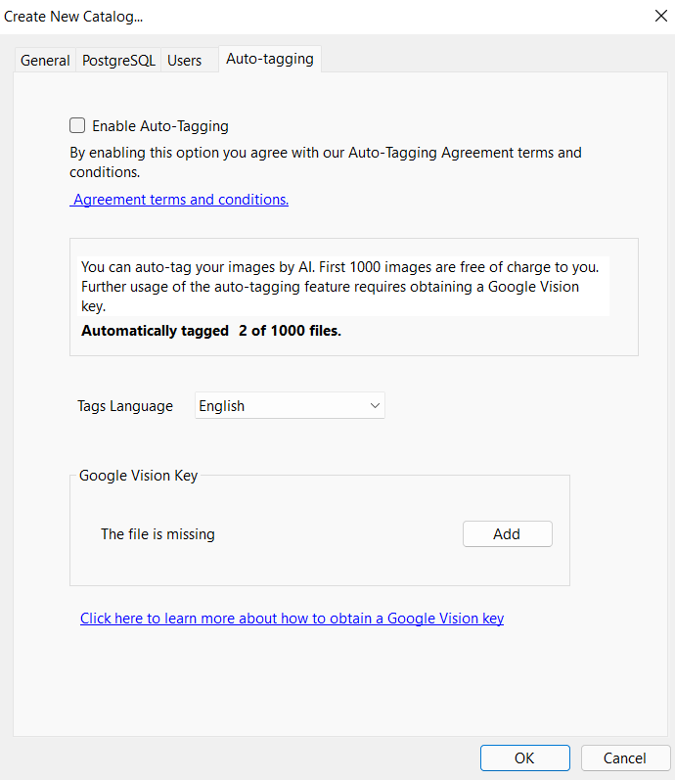Viewport: 675px width, 780px height.
Task: Click the 'The file is missing' status text
Action: (157, 534)
